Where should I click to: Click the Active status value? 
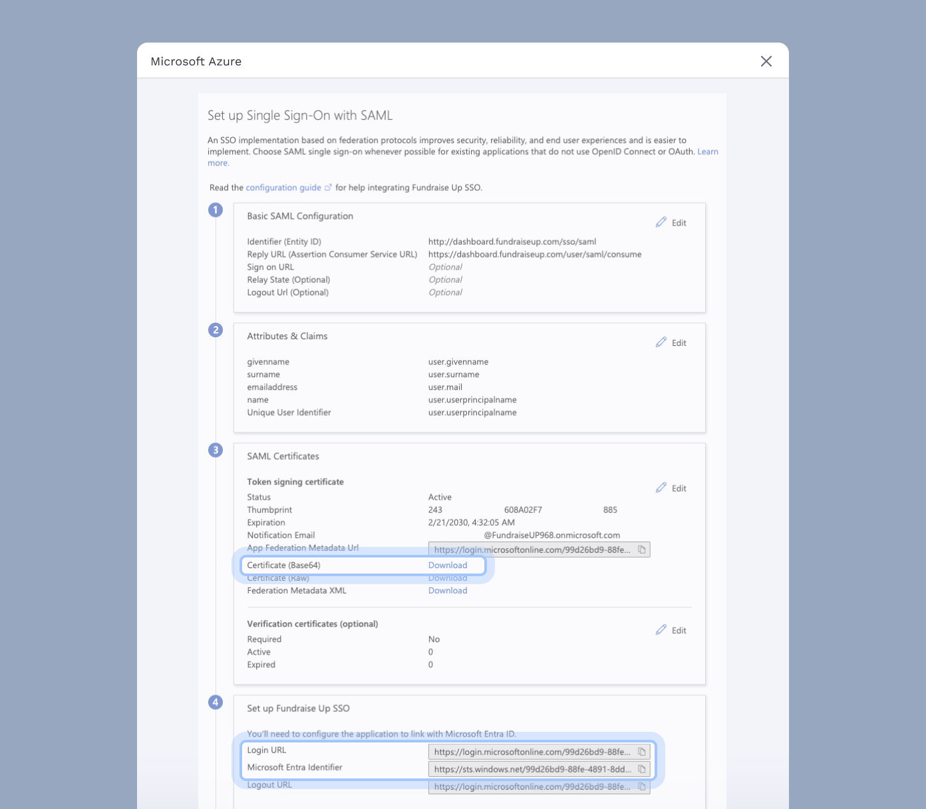[440, 498]
